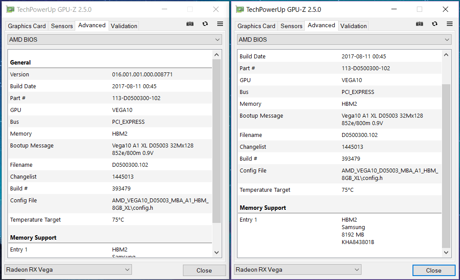Click scroll up arrow in left window list
Image resolution: width=460 pixels, height=280 pixels.
tap(216, 55)
